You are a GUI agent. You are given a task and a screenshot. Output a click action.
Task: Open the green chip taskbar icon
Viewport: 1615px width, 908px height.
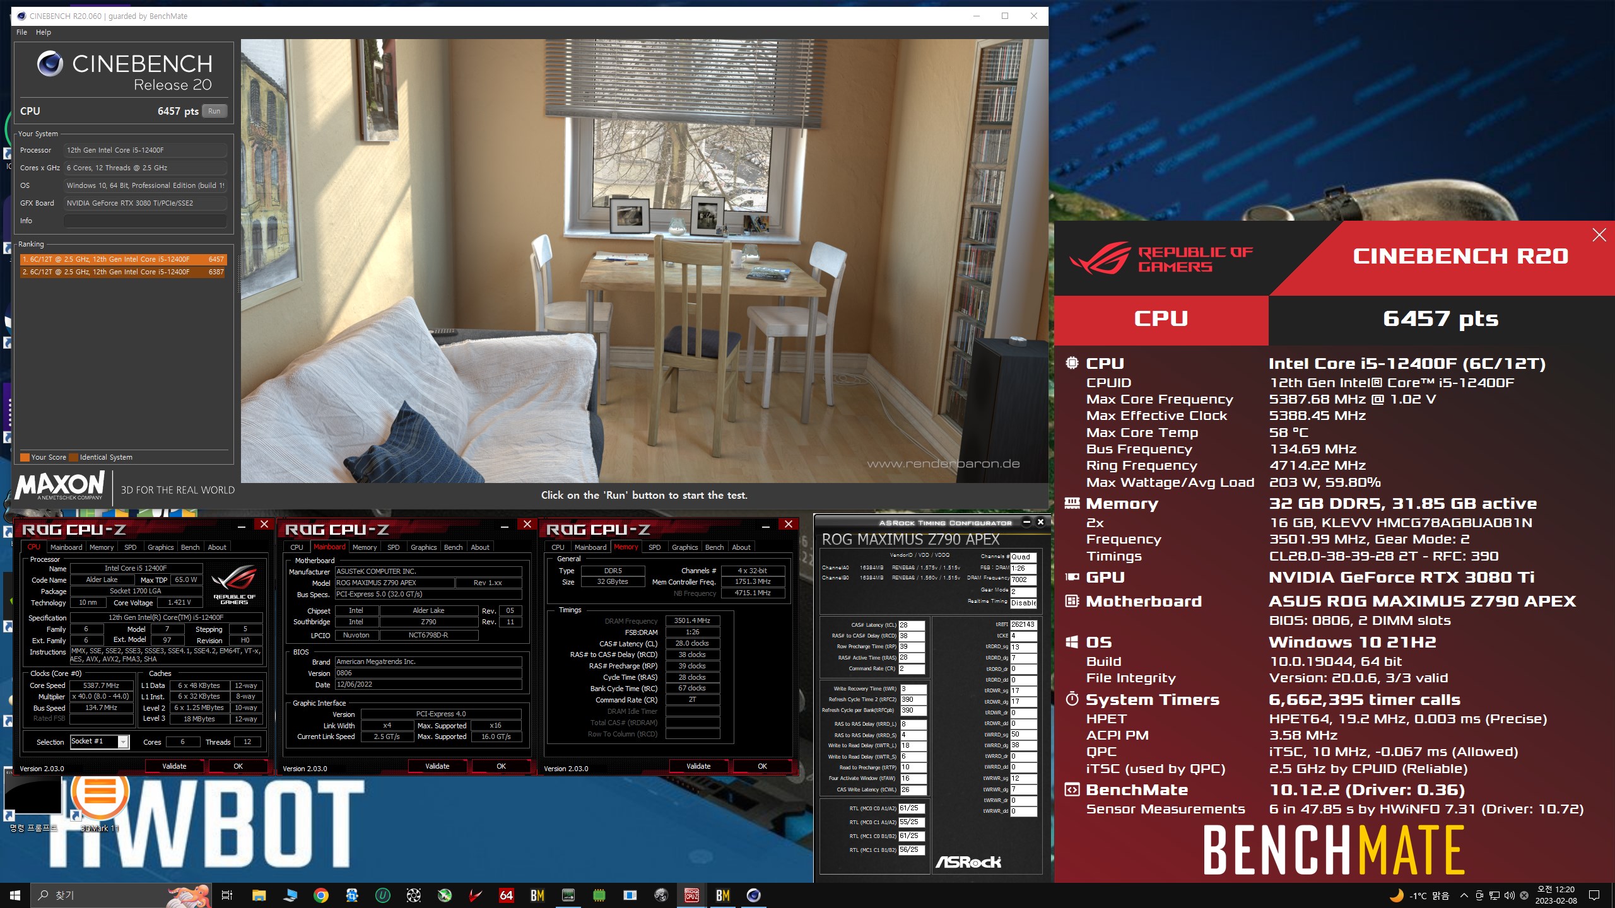coord(599,895)
